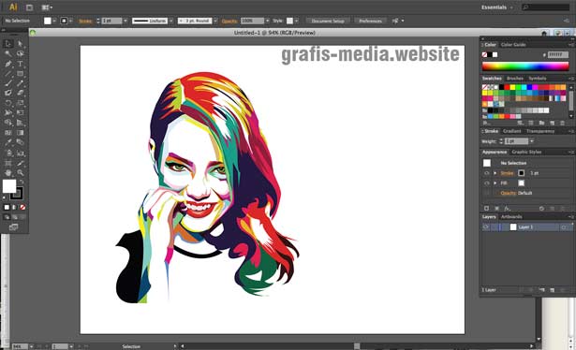
Task: Select the Mesh tool
Action: coord(8,133)
